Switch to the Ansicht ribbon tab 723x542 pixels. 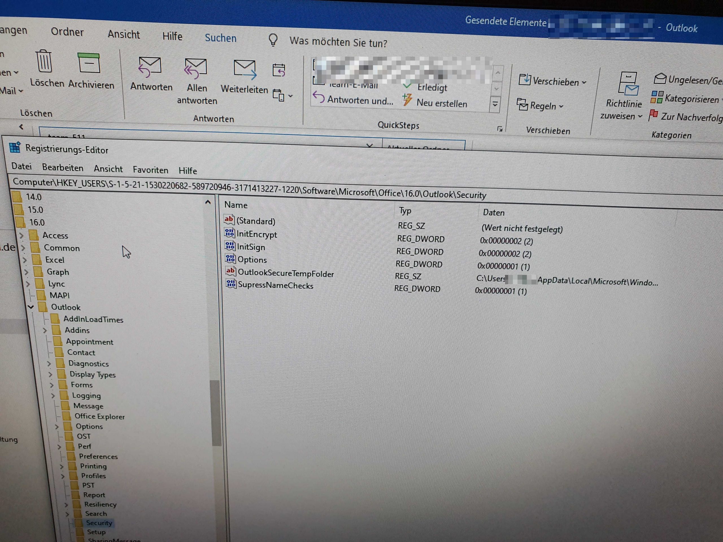coord(123,34)
